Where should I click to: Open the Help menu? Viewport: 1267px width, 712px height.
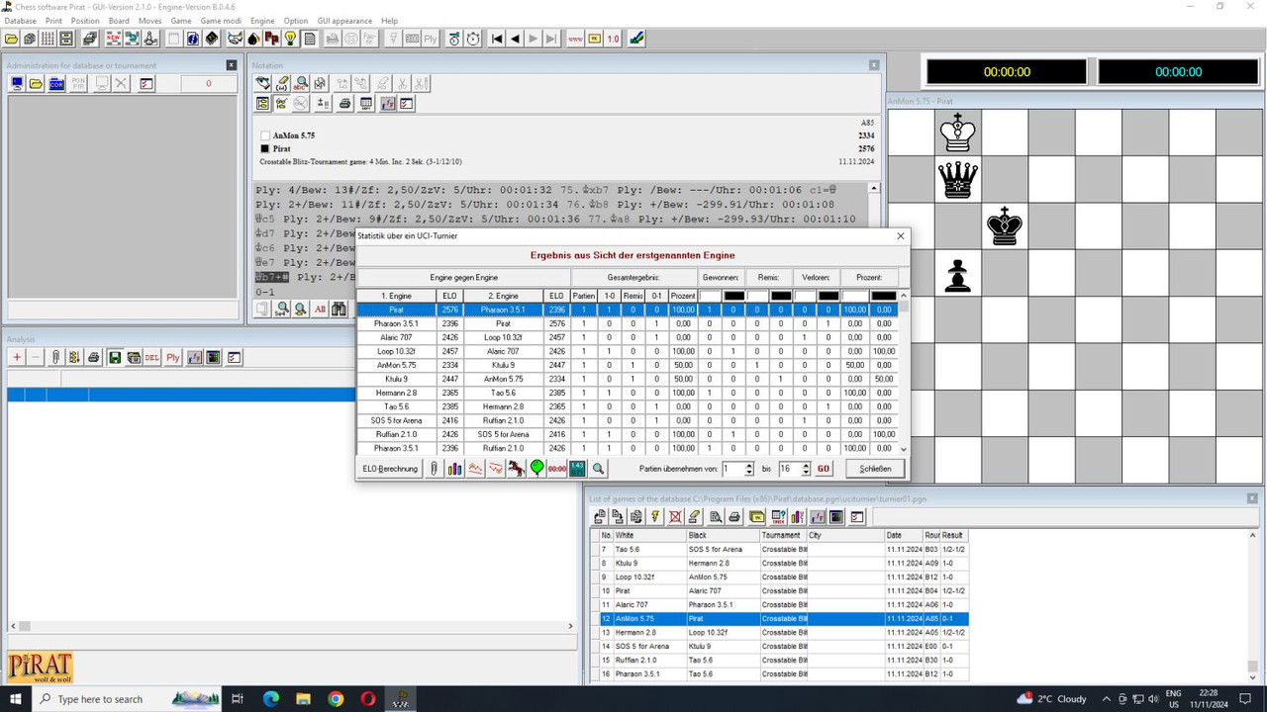click(389, 21)
